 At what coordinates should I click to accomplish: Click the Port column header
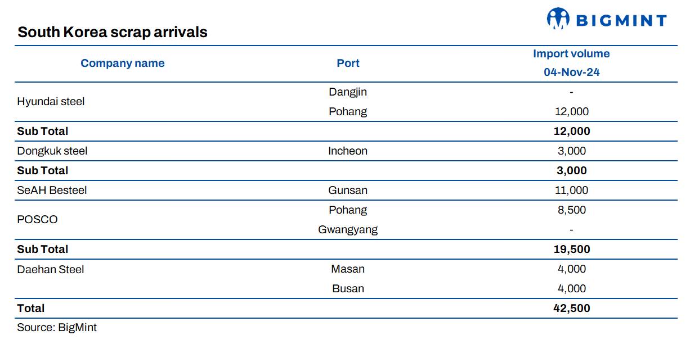pos(348,63)
